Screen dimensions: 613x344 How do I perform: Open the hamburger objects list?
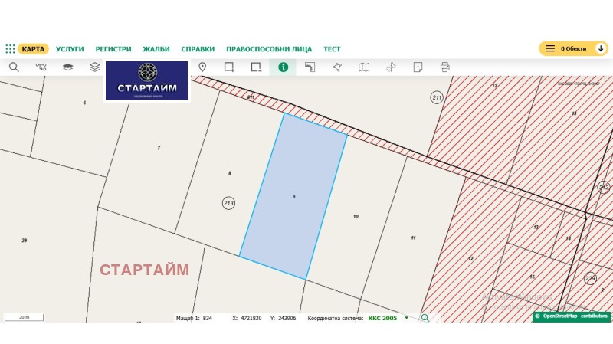550,48
